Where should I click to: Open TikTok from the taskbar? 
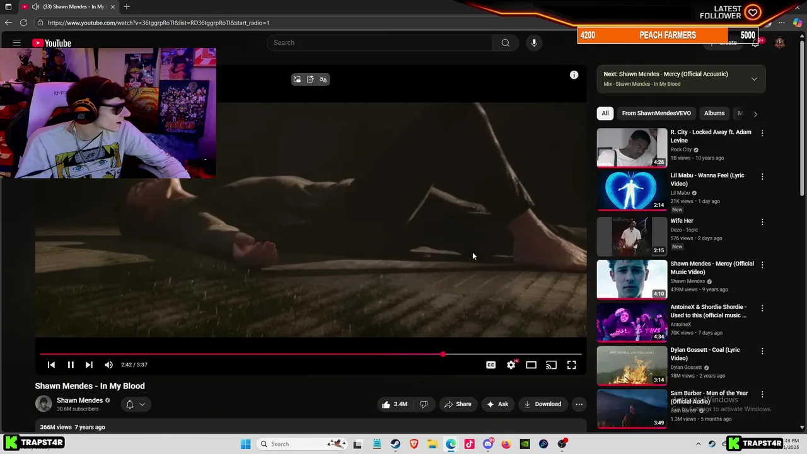pyautogui.click(x=469, y=444)
